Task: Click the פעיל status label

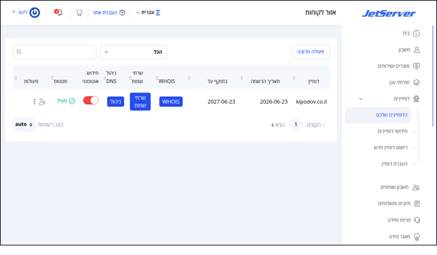Action: 62,101
